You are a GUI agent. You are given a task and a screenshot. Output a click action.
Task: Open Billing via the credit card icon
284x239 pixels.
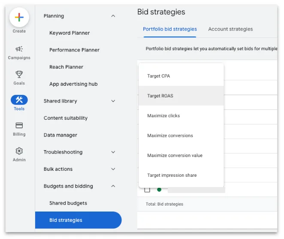click(19, 125)
